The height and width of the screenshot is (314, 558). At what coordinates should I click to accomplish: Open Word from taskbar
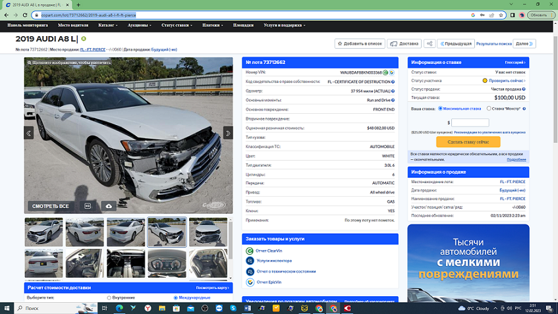coord(247,308)
